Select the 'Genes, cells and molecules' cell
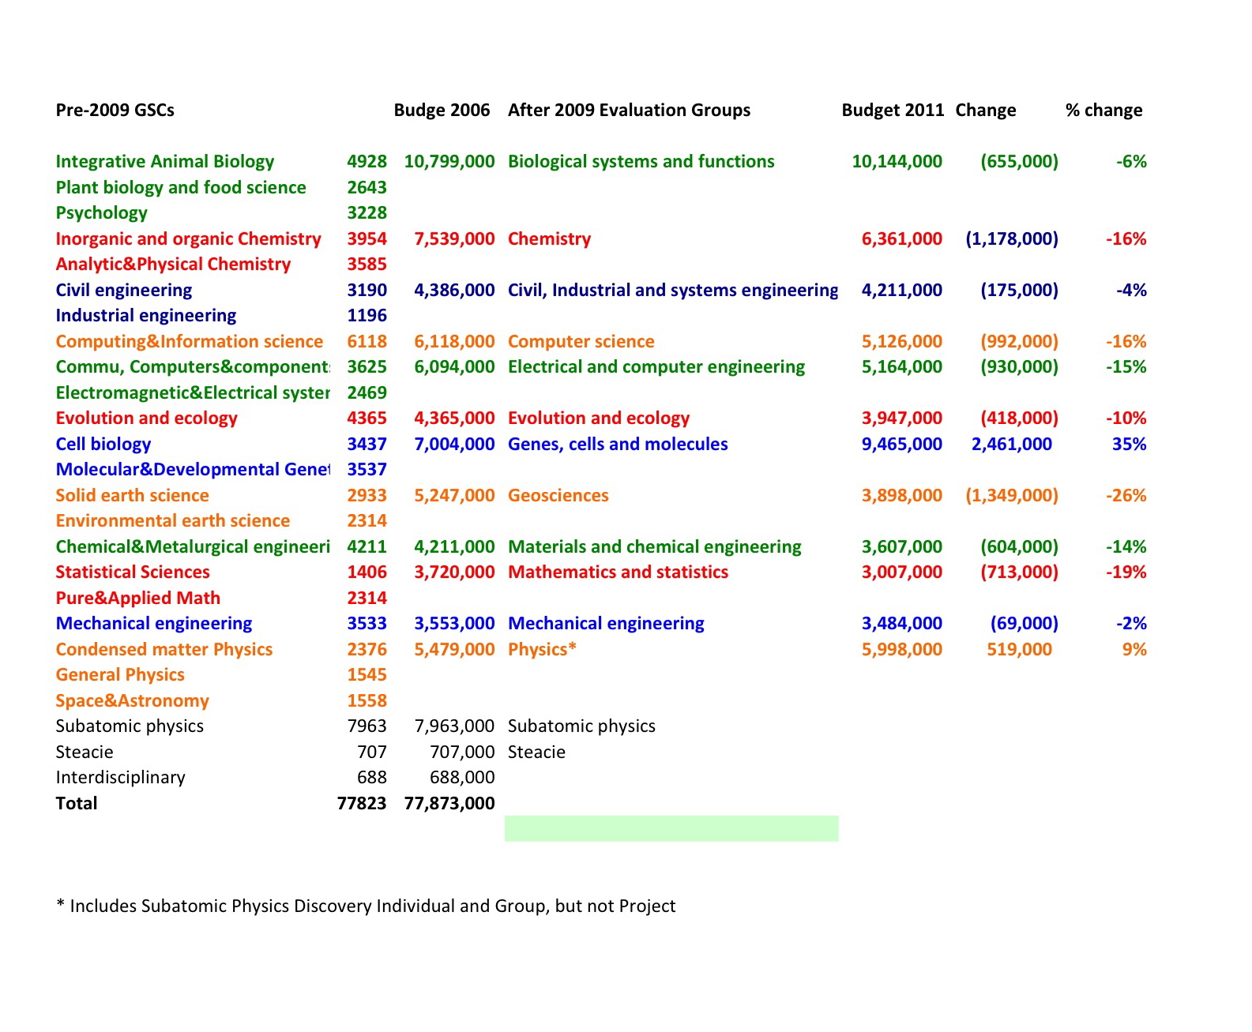 [x=618, y=445]
